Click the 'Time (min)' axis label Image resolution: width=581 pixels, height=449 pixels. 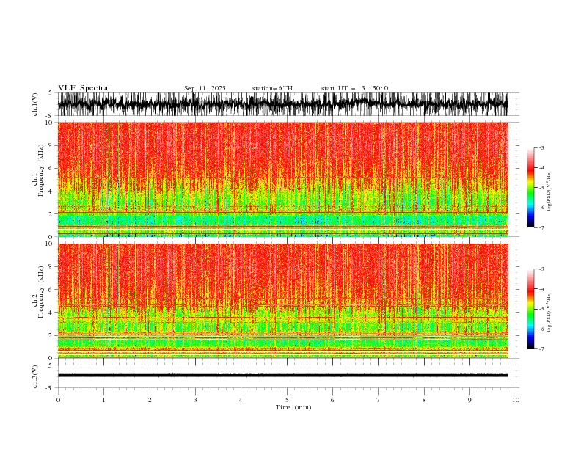click(x=293, y=407)
